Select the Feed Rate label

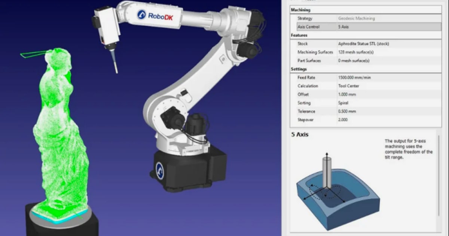tap(306, 78)
